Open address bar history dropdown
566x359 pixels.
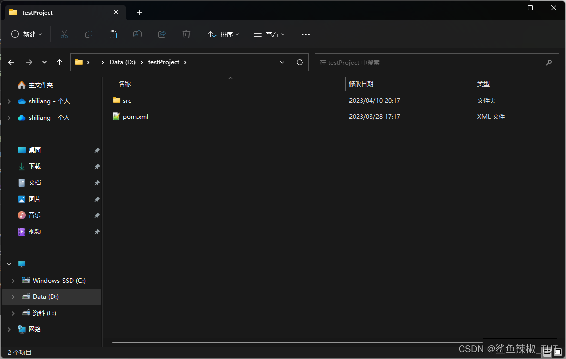[282, 62]
